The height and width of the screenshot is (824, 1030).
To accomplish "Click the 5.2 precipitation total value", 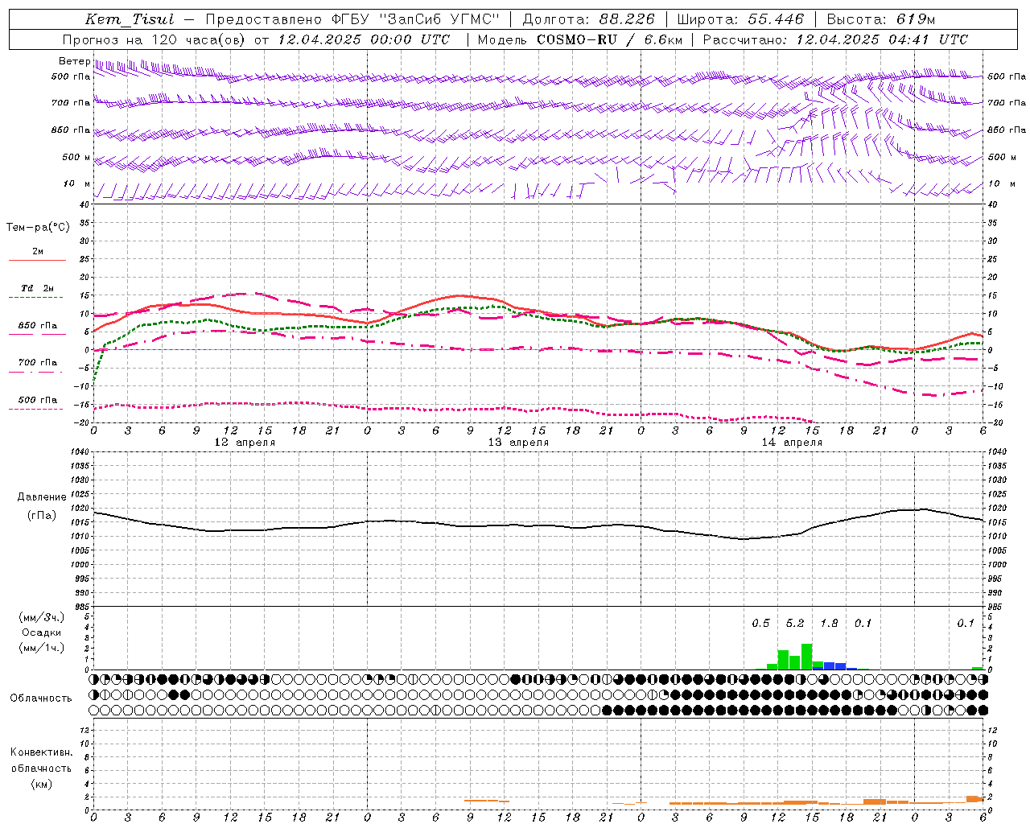I will [x=795, y=623].
